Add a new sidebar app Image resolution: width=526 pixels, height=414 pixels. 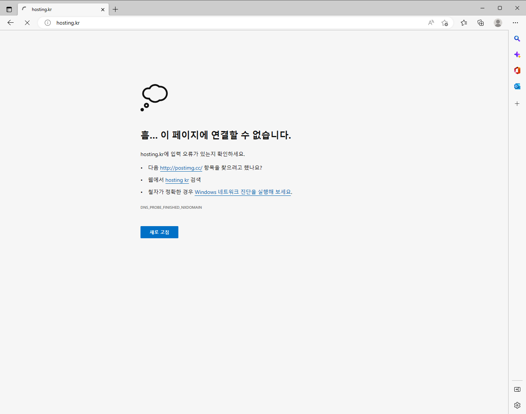(x=517, y=103)
